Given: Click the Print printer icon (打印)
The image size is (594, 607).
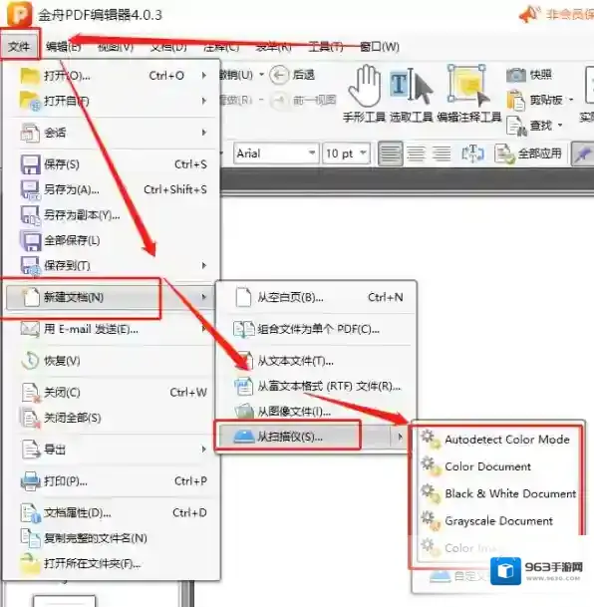Looking at the screenshot, I should [x=30, y=481].
